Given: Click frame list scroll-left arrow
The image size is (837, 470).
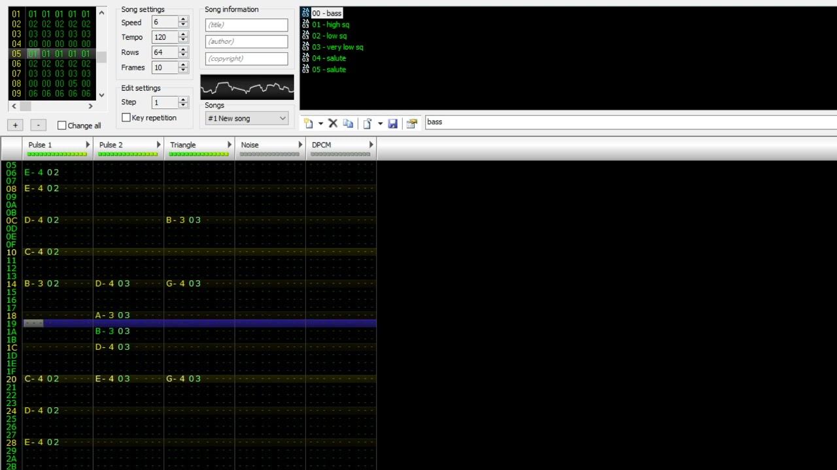Looking at the screenshot, I should tap(14, 106).
